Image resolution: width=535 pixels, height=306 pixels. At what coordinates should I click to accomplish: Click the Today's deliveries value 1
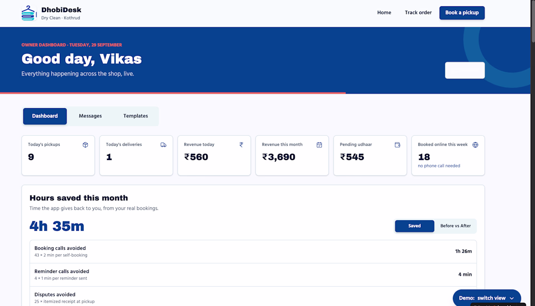coord(109,157)
